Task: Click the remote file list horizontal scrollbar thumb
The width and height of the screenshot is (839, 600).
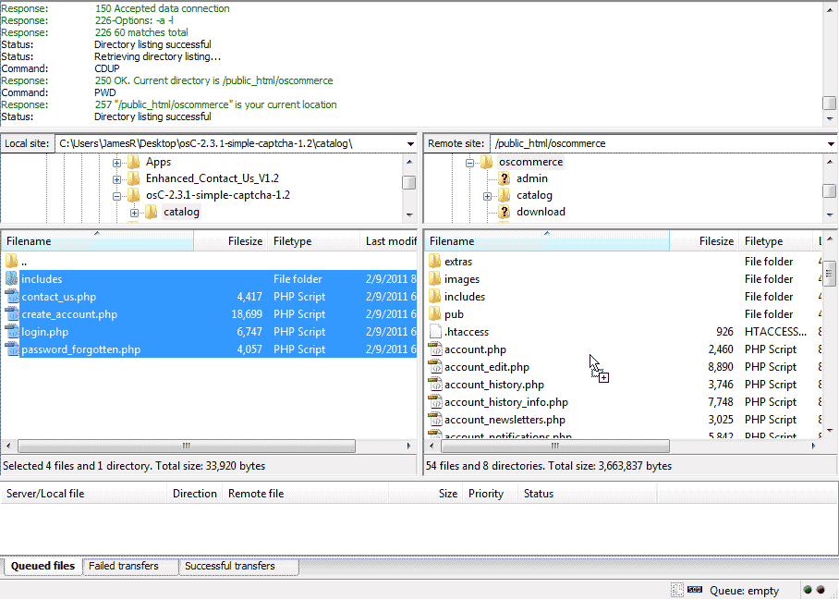Action: click(555, 446)
